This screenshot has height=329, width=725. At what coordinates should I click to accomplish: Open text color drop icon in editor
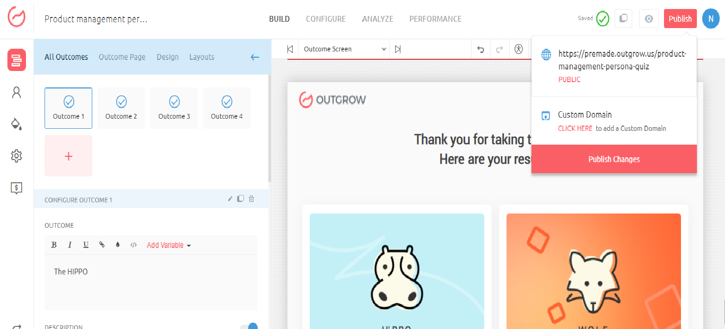pos(117,245)
